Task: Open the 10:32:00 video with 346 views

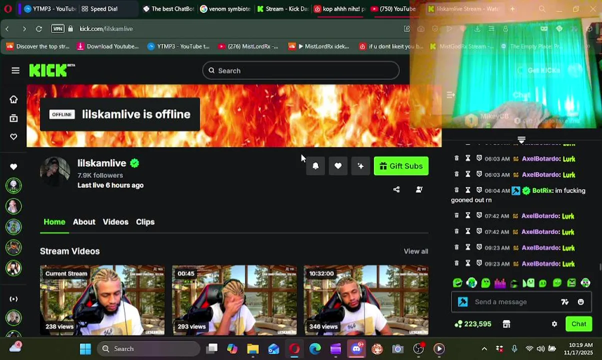Action: point(366,300)
